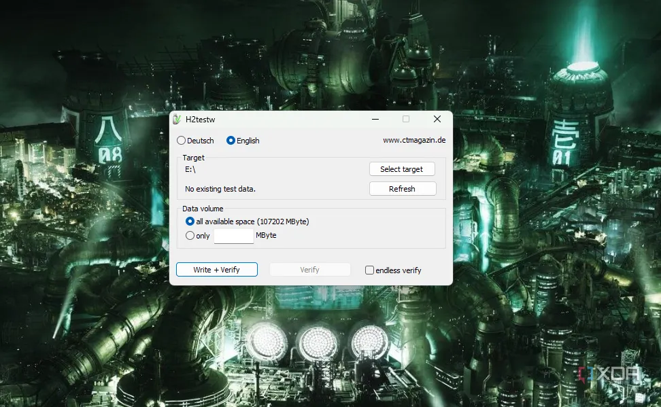This screenshot has height=407, width=661.
Task: Click the MByte amount input field
Action: click(233, 236)
